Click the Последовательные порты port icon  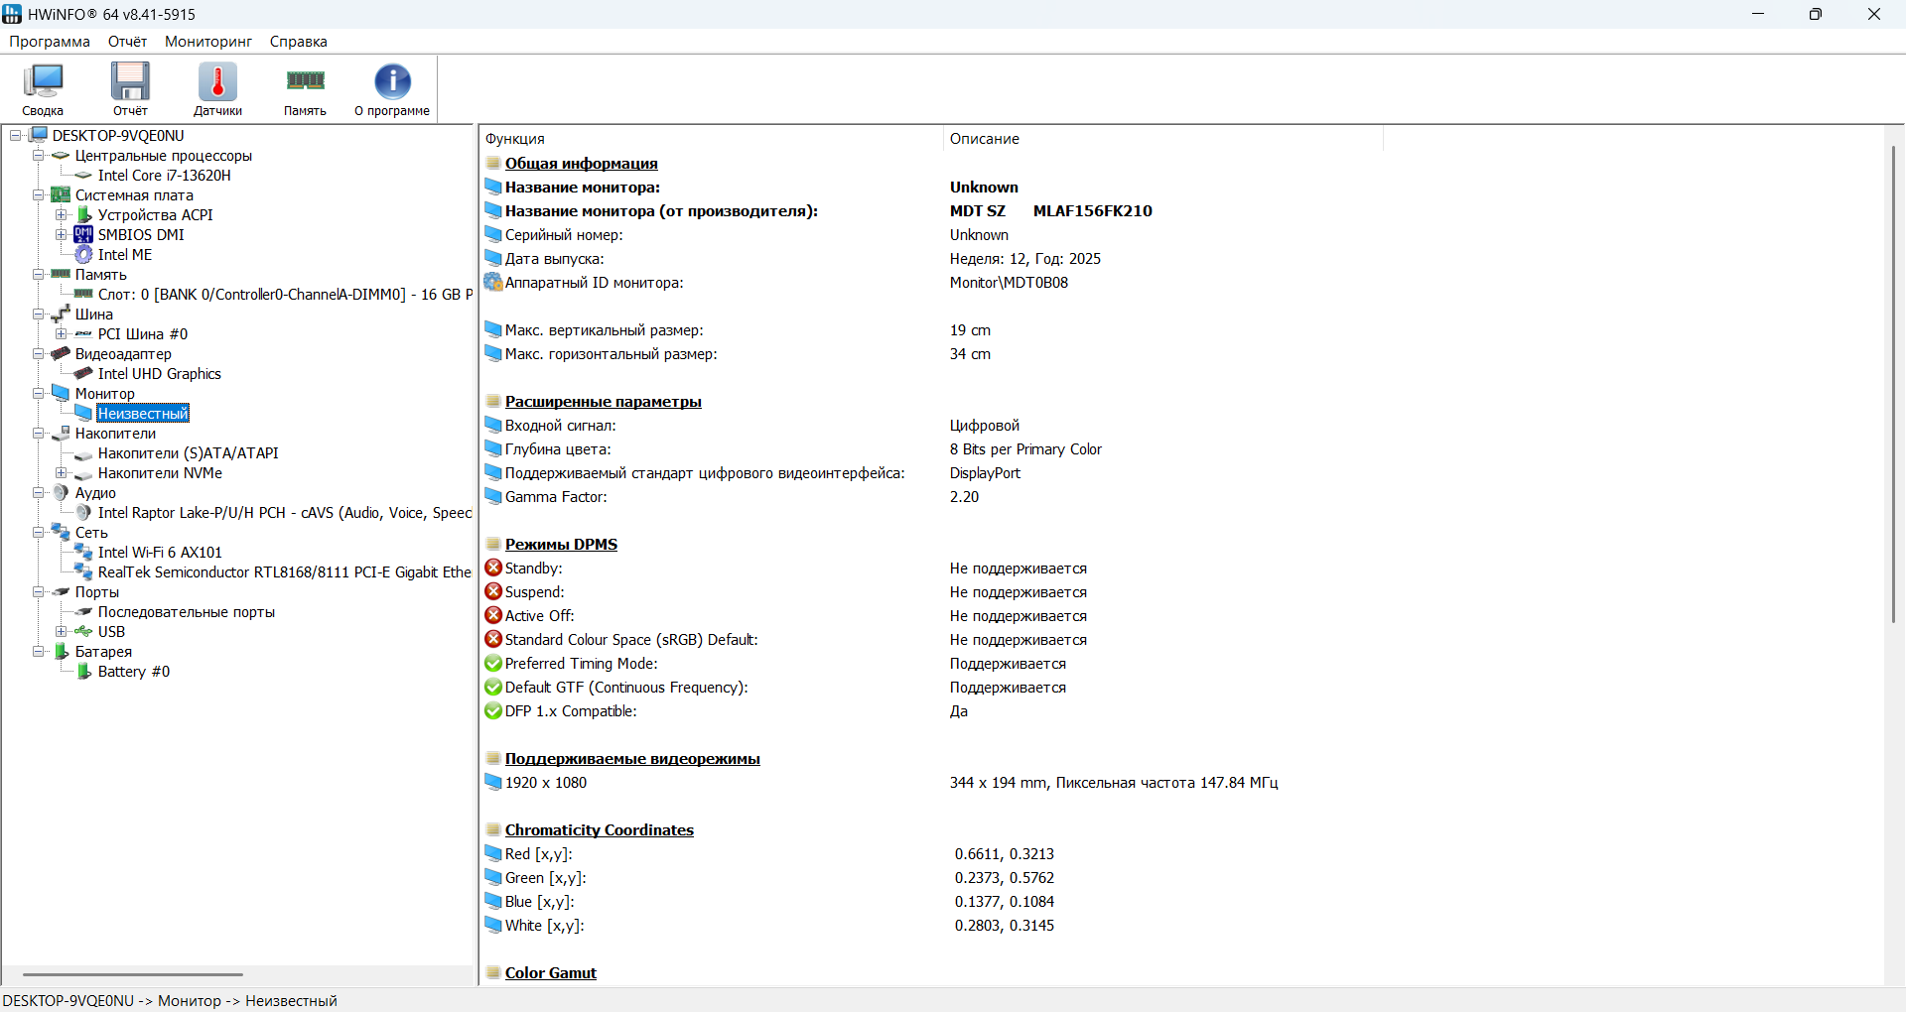pyautogui.click(x=83, y=612)
